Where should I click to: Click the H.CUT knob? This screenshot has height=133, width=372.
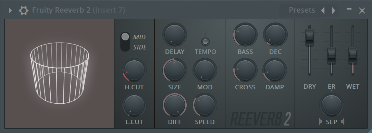pyautogui.click(x=134, y=70)
